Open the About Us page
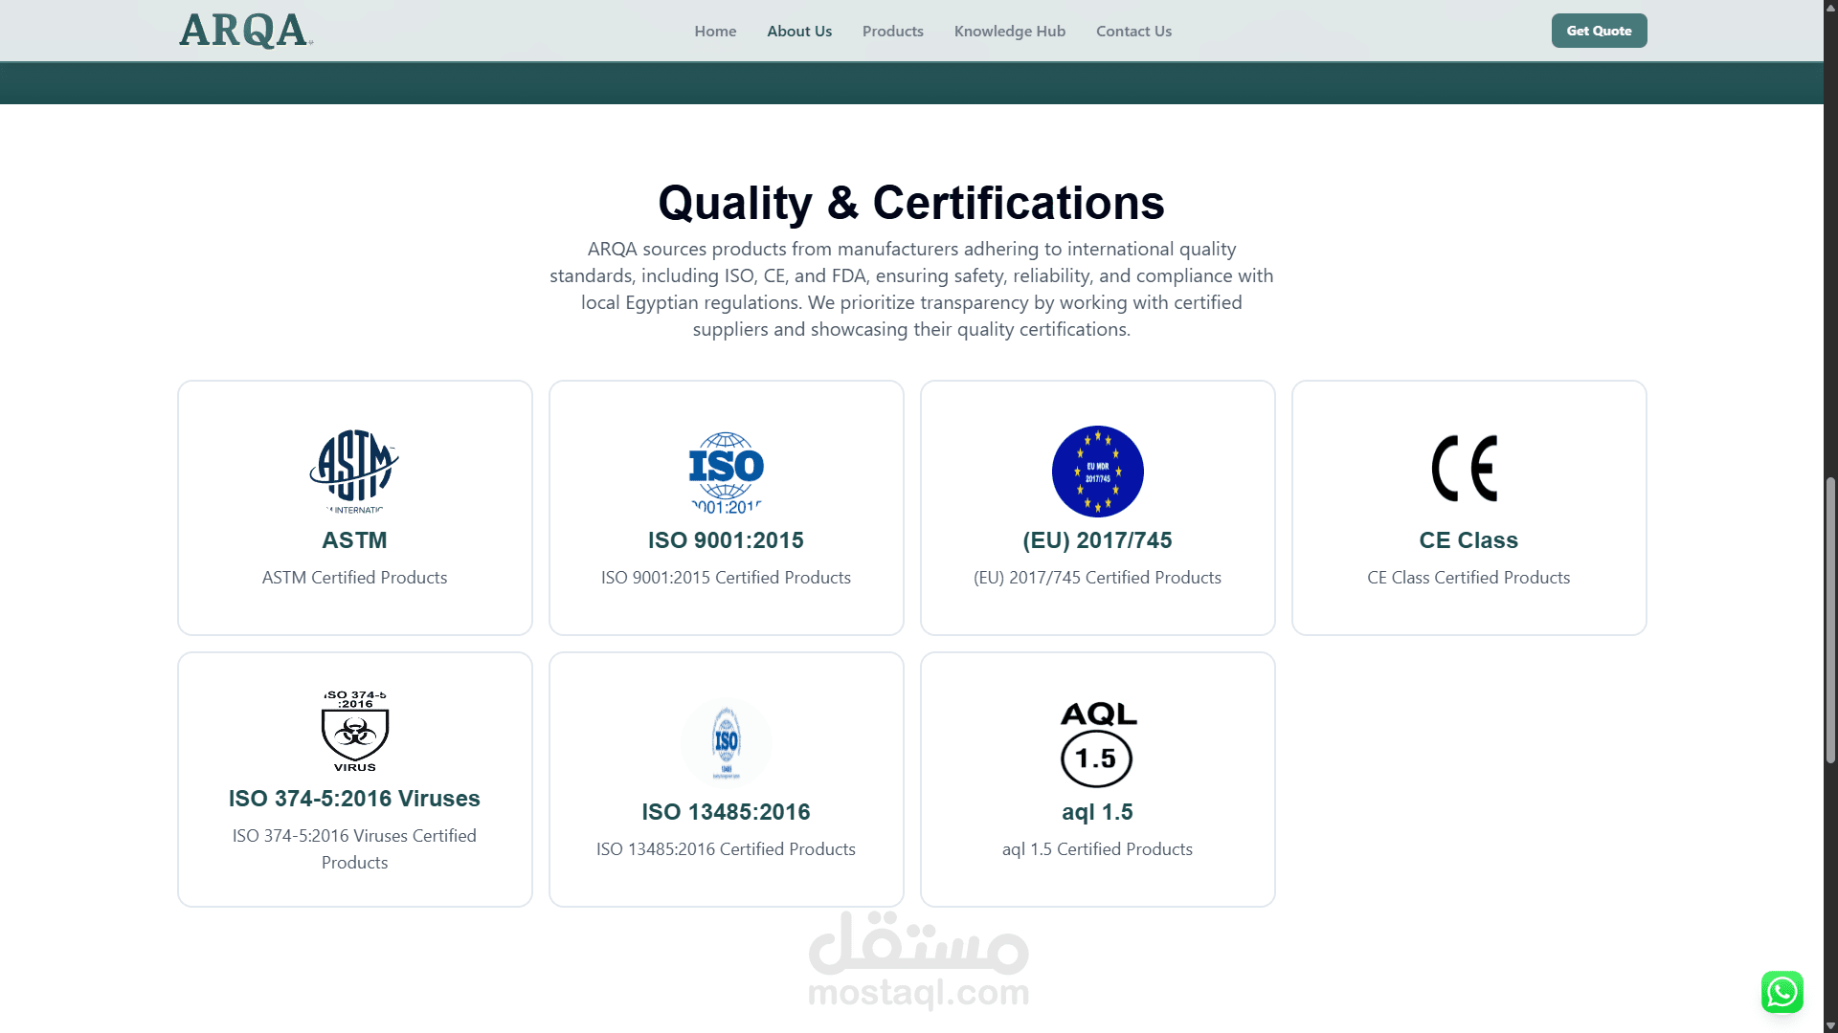This screenshot has width=1838, height=1033. [x=799, y=31]
